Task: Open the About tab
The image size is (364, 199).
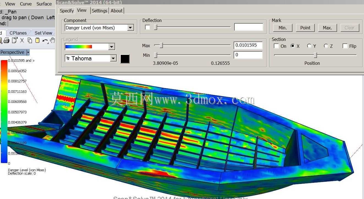Action: point(116,11)
